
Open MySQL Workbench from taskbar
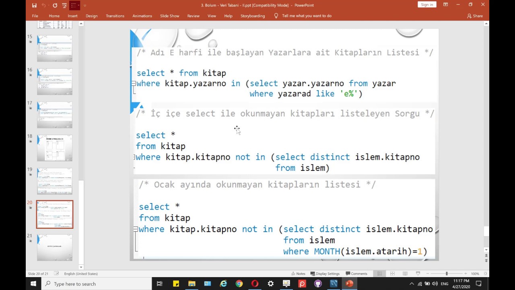pos(334,284)
